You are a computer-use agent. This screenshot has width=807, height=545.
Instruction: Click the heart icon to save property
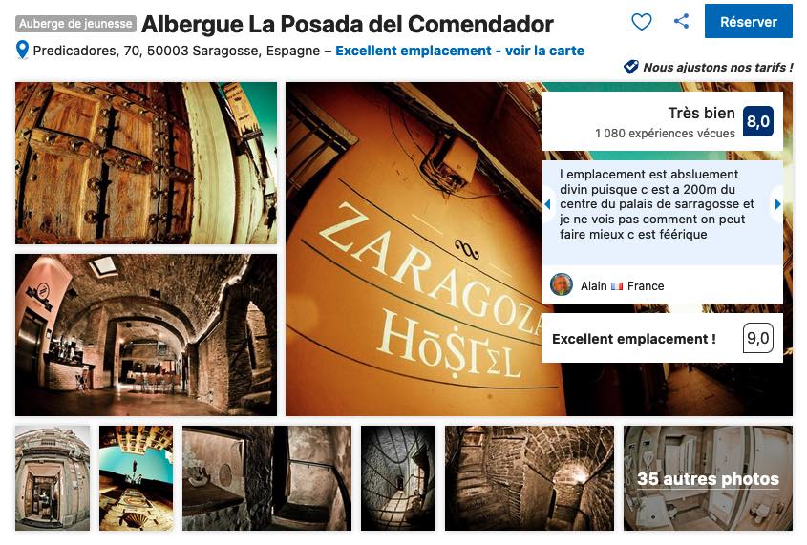click(641, 22)
